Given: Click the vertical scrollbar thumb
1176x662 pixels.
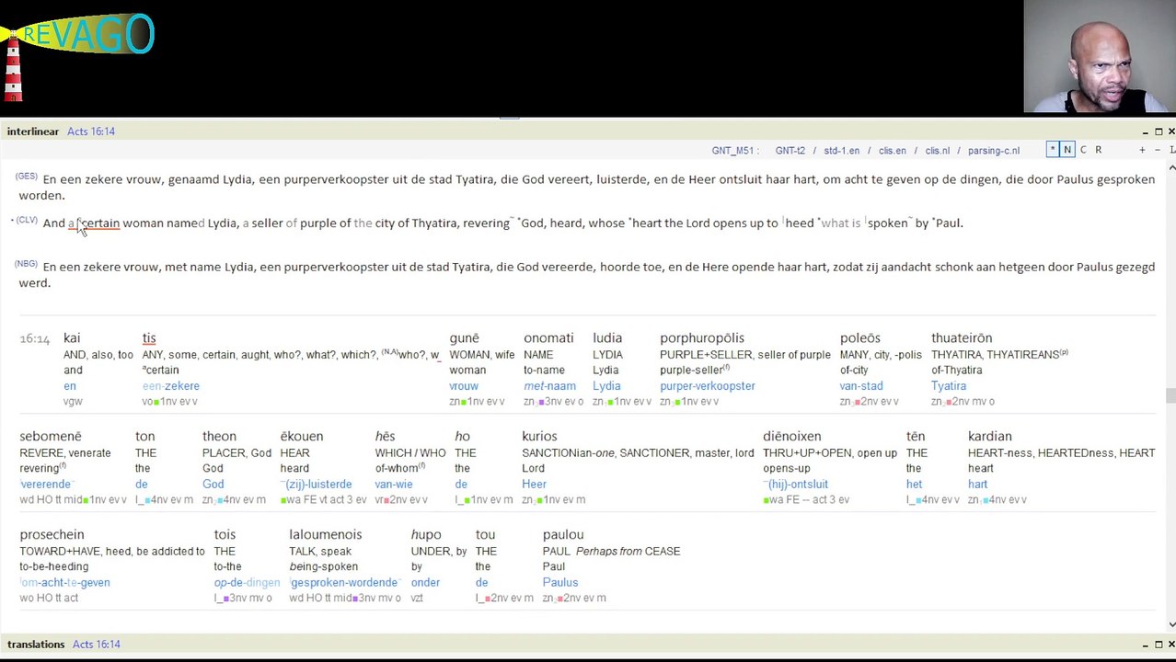Looking at the screenshot, I should [x=1170, y=395].
